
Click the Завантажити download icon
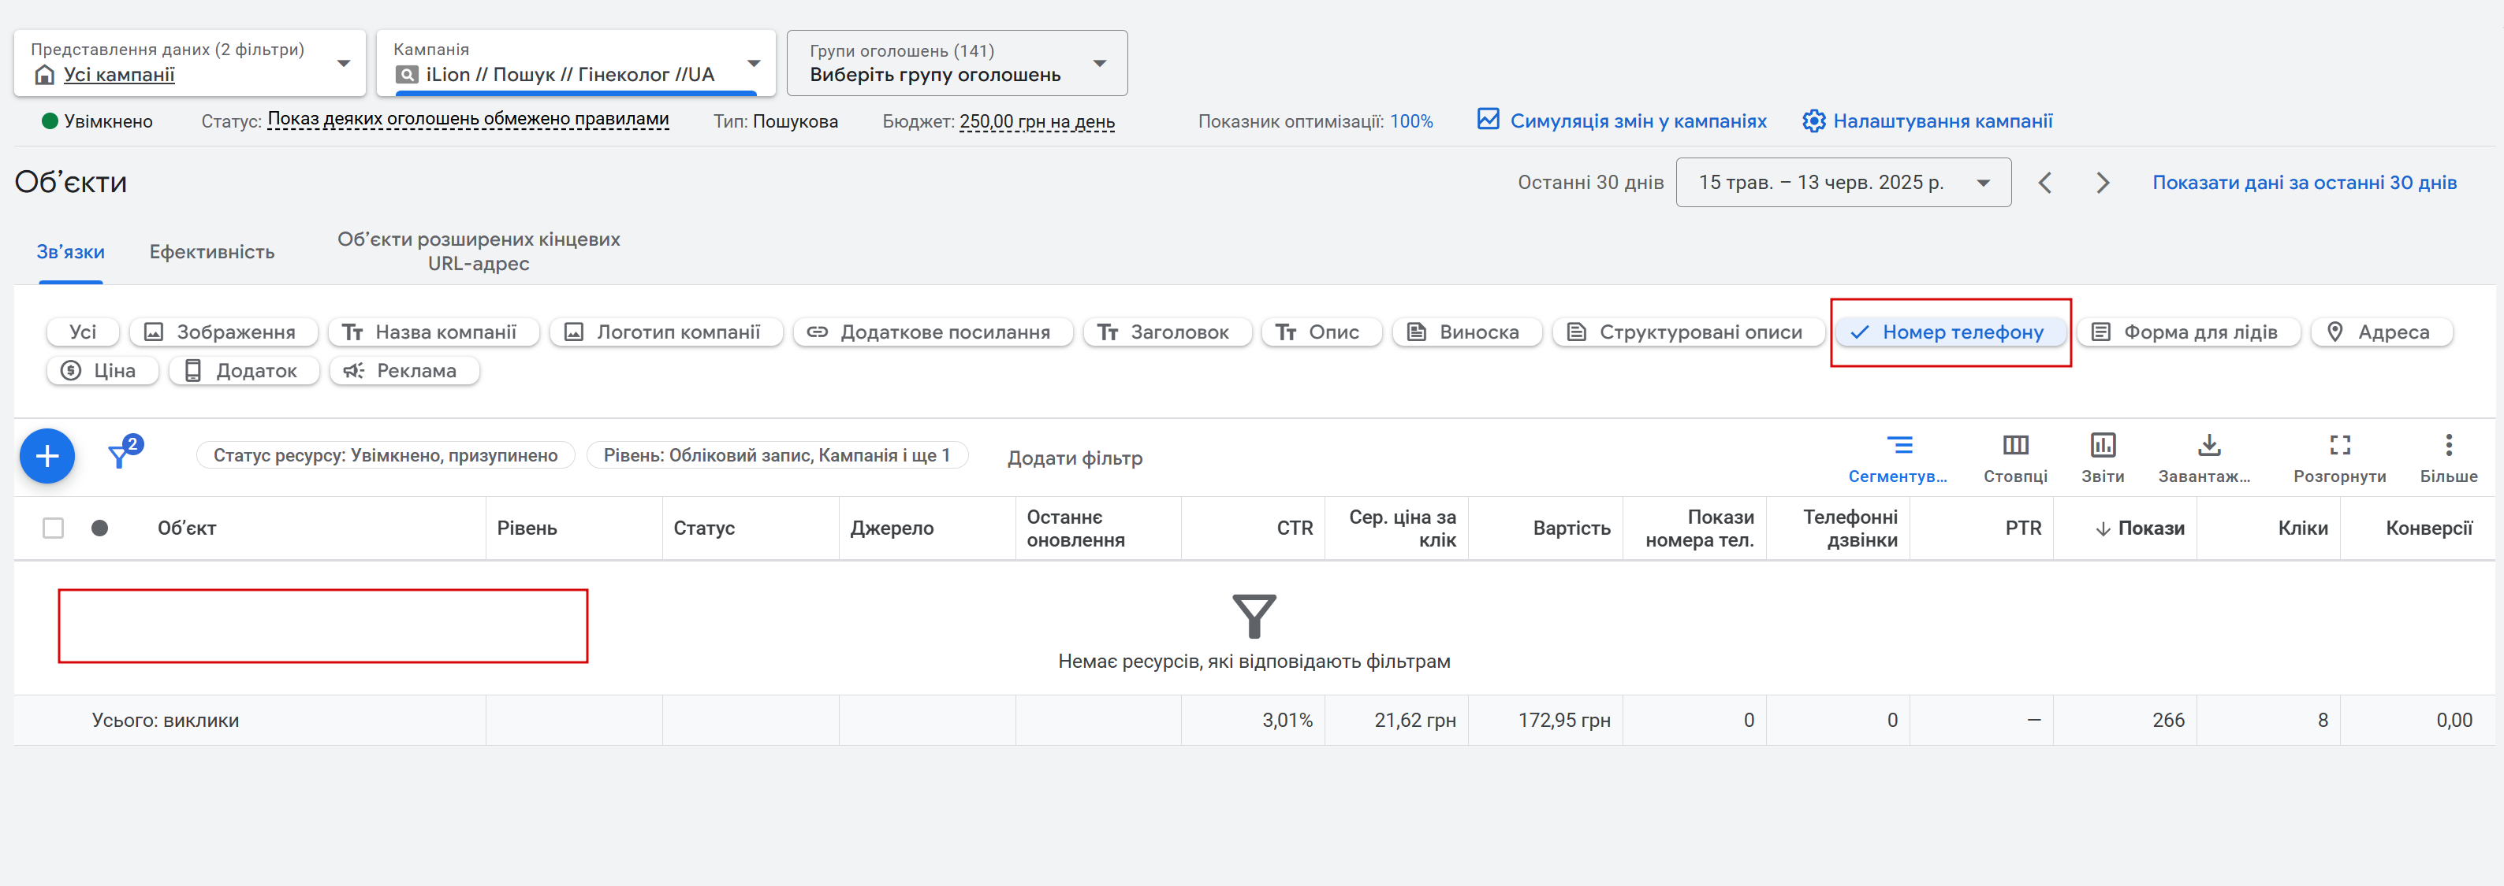point(2208,446)
